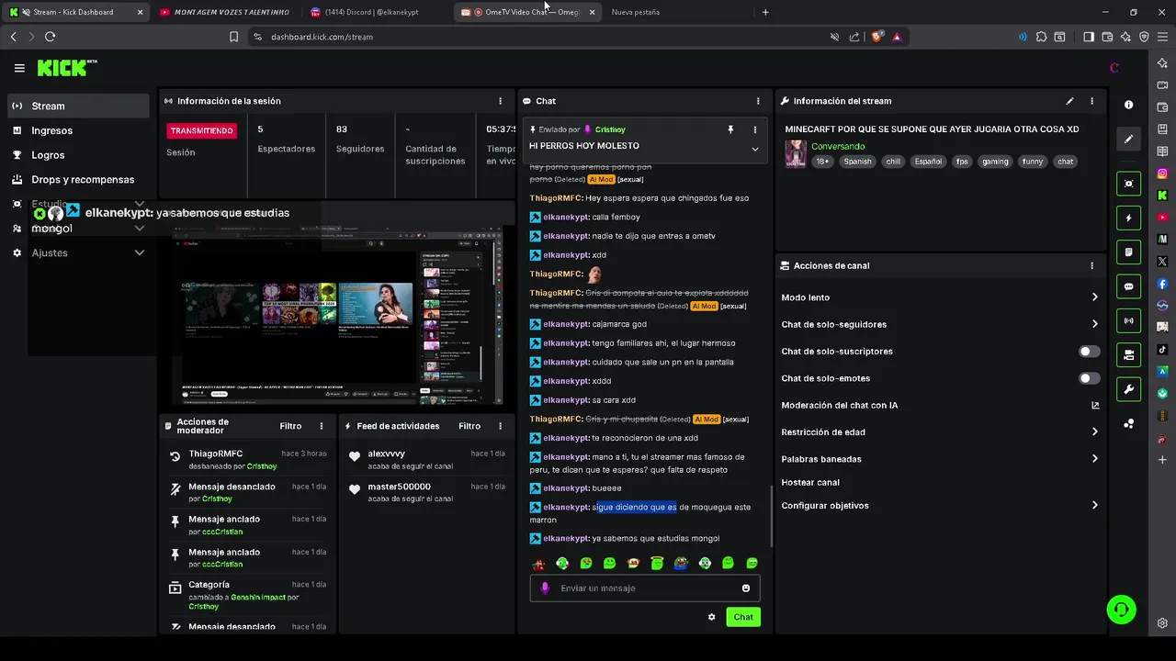Open TikTok in browser sidebar
The width and height of the screenshot is (1176, 661).
(x=1162, y=350)
